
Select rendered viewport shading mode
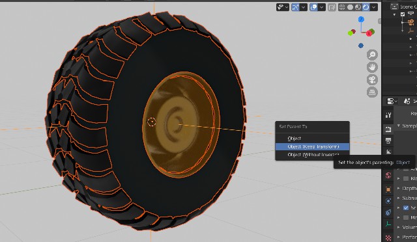click(366, 7)
